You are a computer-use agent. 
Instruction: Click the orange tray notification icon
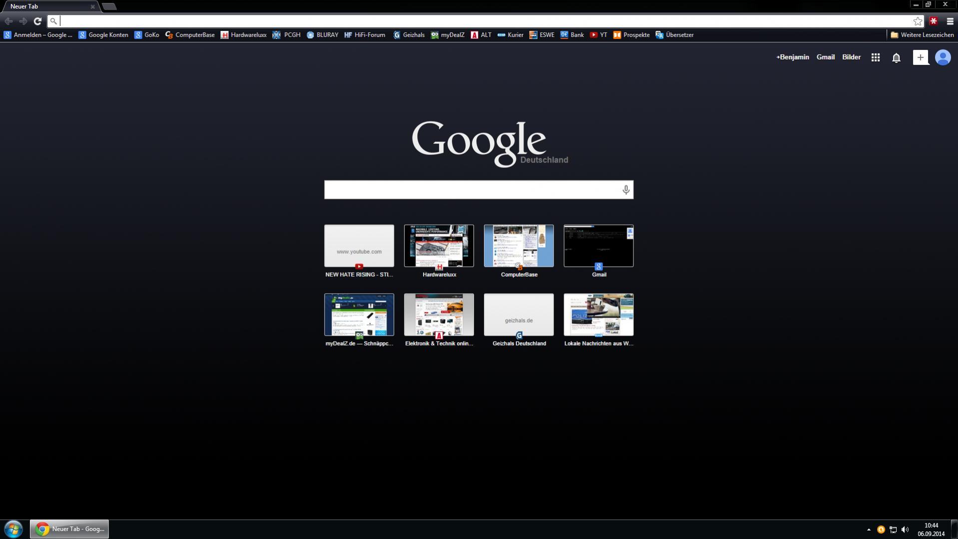coord(881,530)
